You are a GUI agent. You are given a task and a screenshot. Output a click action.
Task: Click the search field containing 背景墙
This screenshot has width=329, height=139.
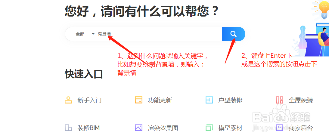159,34
